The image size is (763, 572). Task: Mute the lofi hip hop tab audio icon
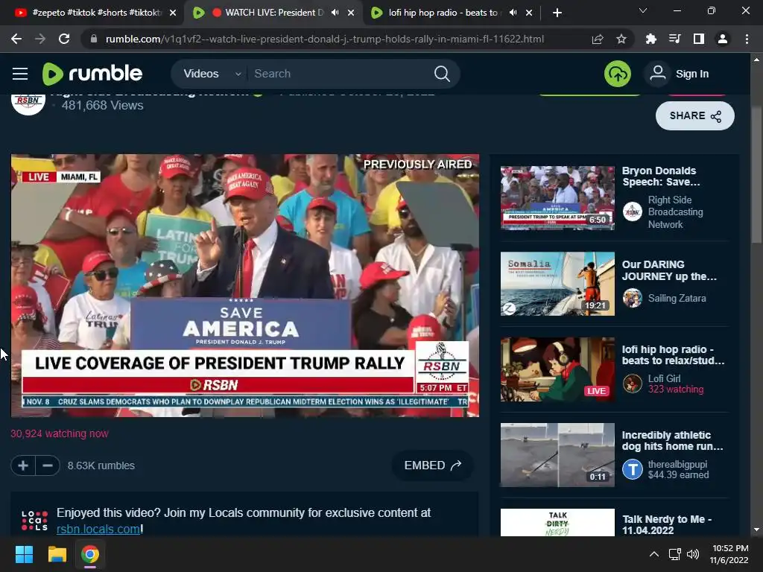tap(513, 13)
